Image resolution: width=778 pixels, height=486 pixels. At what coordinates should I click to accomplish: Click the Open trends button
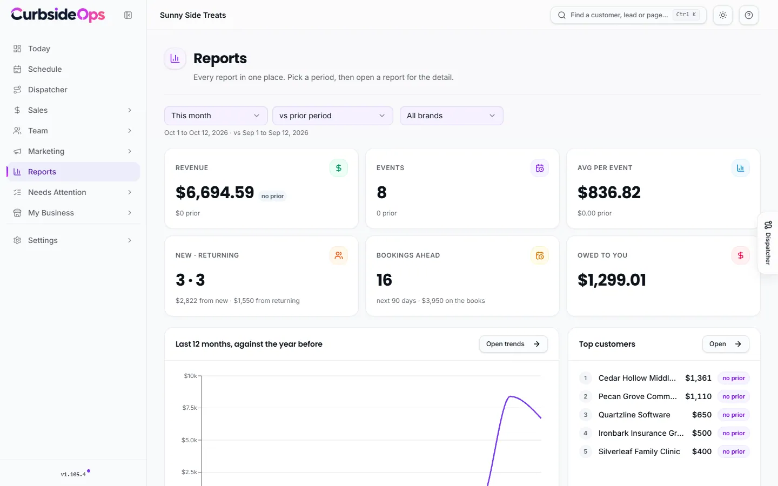[513, 344]
